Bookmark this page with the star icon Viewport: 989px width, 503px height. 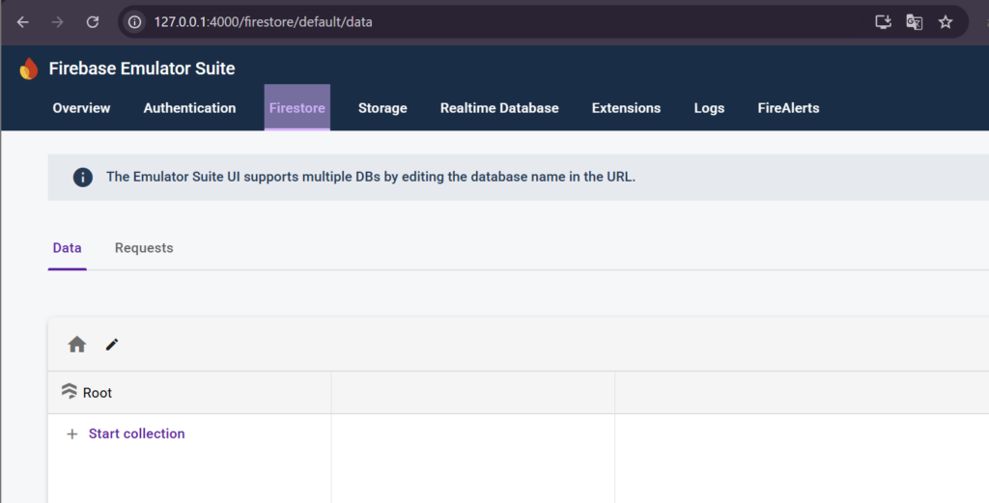point(946,21)
